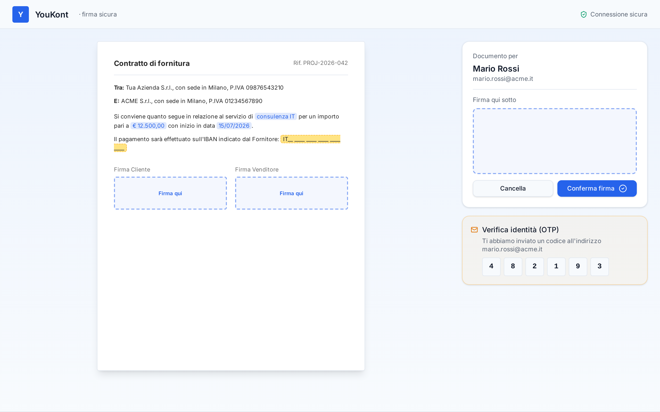Click the YouKont brand name
Screen dimensions: 660x412
click(52, 14)
